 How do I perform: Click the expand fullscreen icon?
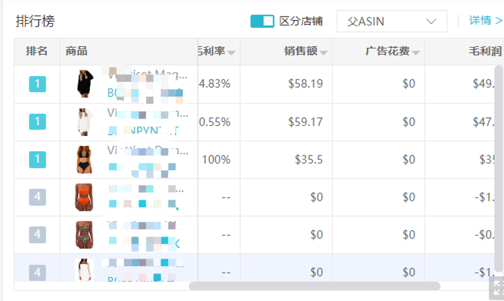[497, 288]
